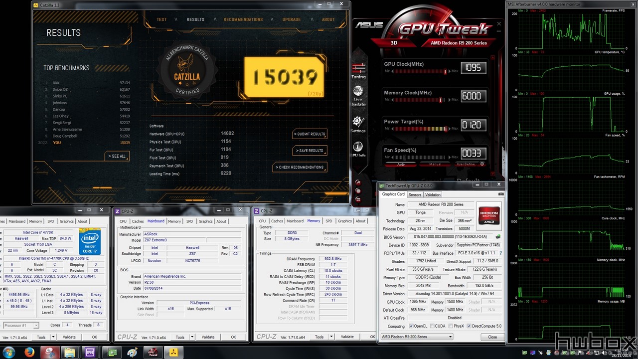The height and width of the screenshot is (359, 638).
Task: Click Power Target slider decrease arrow
Action: (392, 129)
